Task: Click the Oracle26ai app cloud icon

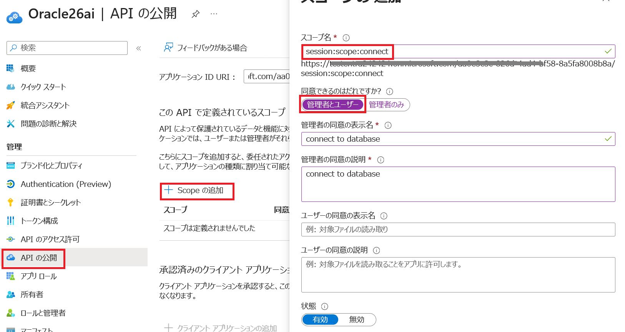Action: click(x=15, y=17)
